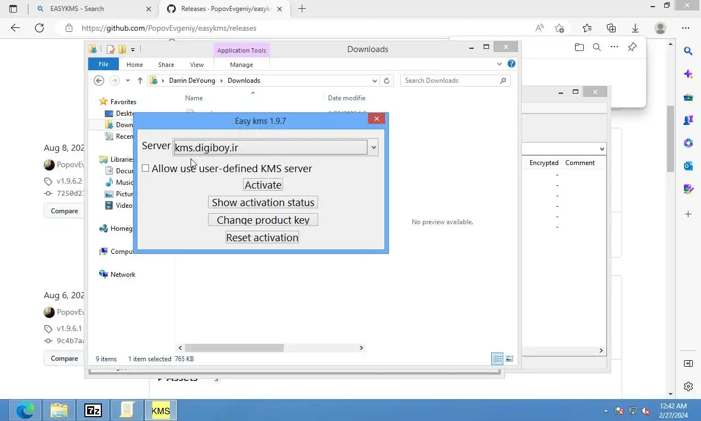Open Customize Quick Access Toolbar dropdown
Image resolution: width=701 pixels, height=421 pixels.
point(133,50)
